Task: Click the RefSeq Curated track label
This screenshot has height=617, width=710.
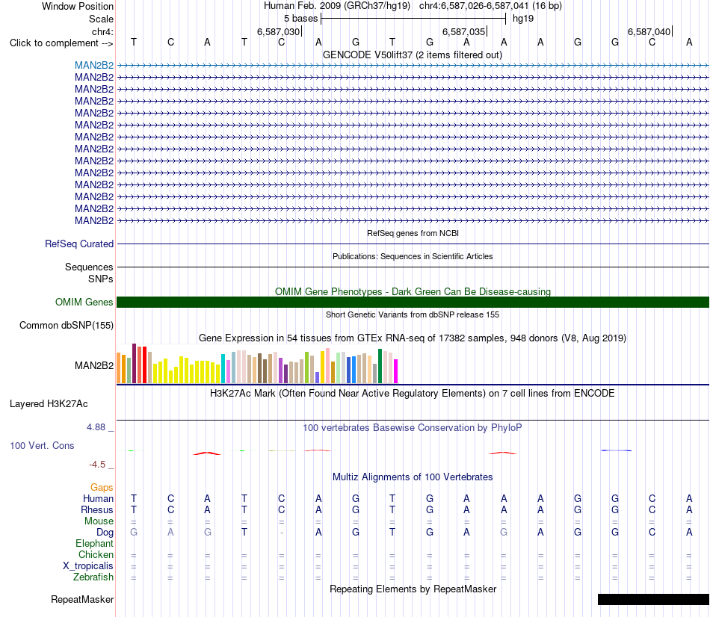Action: (78, 244)
